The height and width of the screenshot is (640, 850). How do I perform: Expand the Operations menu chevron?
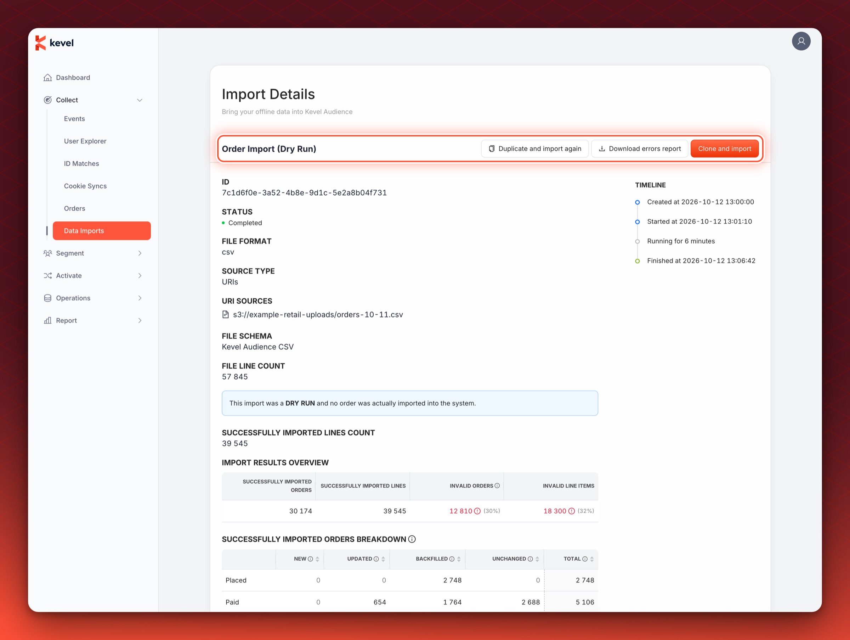tap(140, 298)
